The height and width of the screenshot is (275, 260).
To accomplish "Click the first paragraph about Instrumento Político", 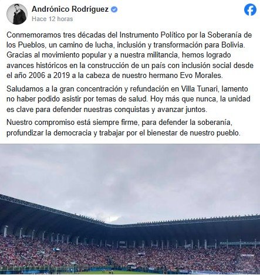I will point(130,55).
